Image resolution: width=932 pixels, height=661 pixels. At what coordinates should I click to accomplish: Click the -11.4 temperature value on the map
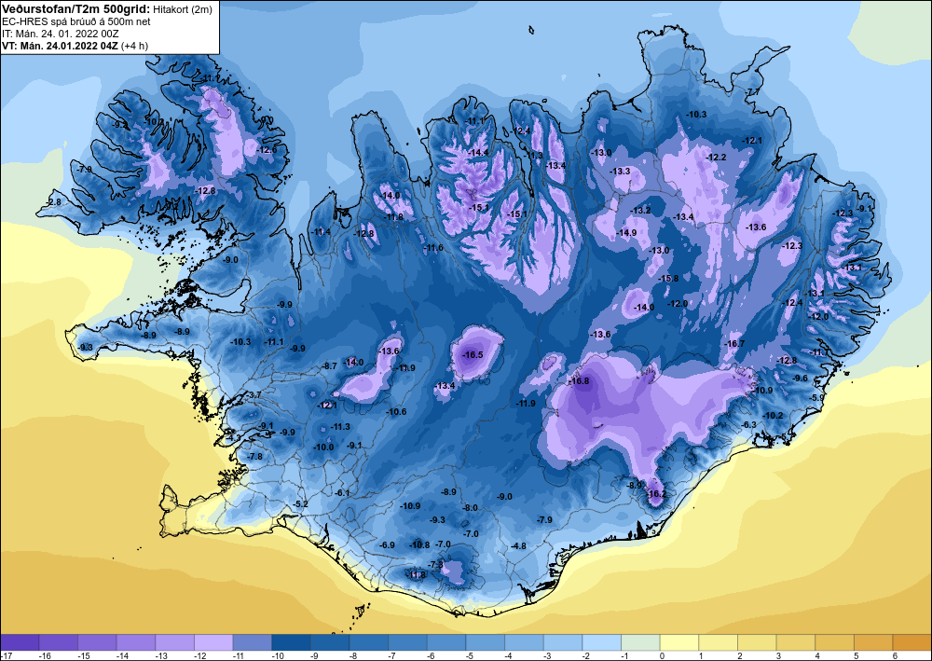pos(321,232)
